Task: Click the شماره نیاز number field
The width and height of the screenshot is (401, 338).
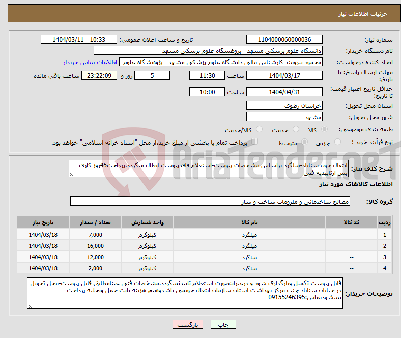Action: (284, 40)
